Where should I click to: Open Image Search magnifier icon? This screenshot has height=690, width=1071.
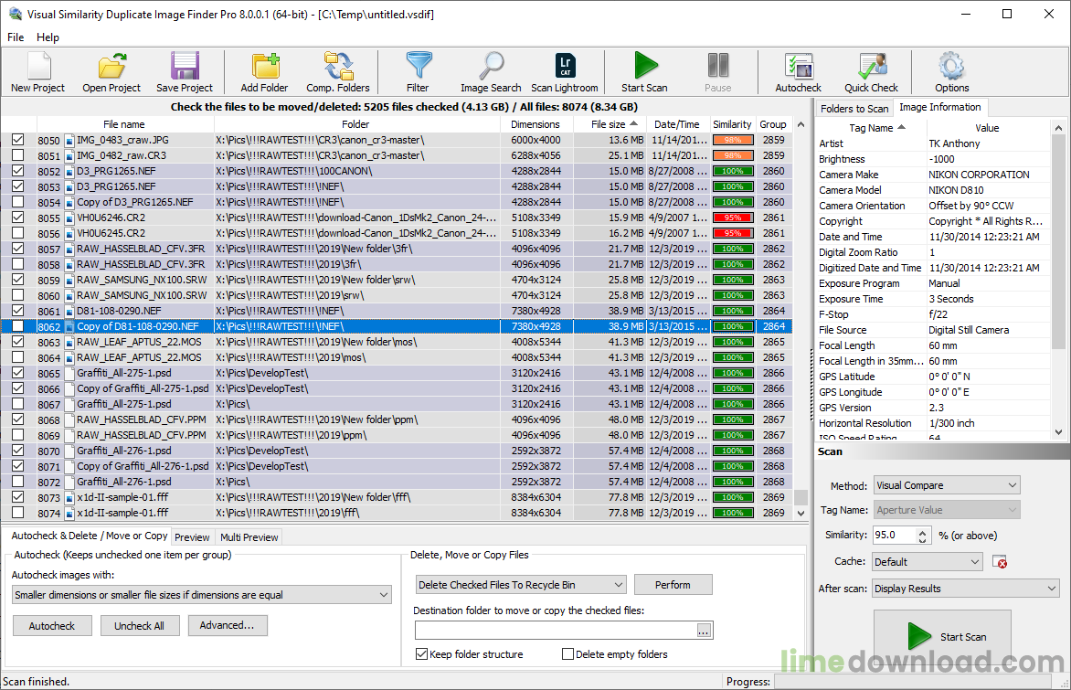tap(491, 67)
